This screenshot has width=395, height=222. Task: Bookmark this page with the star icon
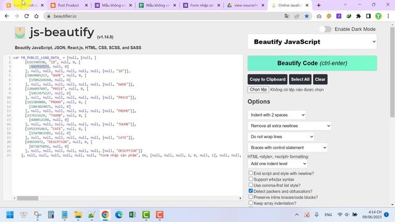coord(307,16)
